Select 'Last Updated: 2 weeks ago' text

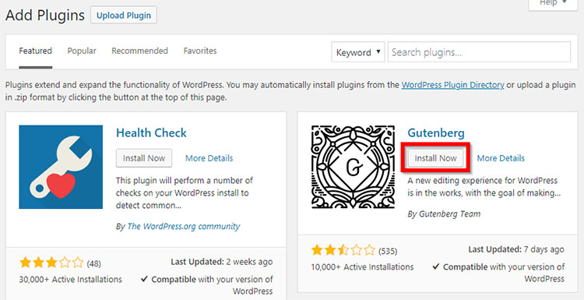(222, 262)
